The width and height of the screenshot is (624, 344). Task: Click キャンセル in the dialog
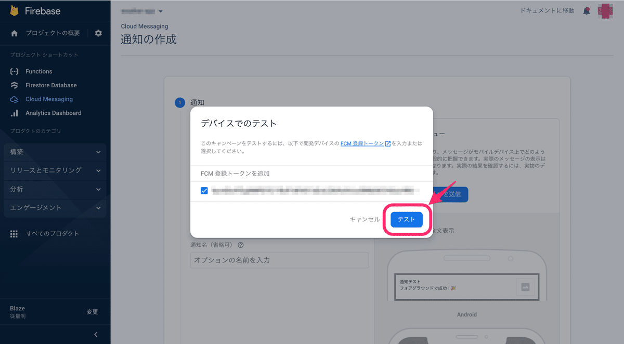click(x=365, y=219)
